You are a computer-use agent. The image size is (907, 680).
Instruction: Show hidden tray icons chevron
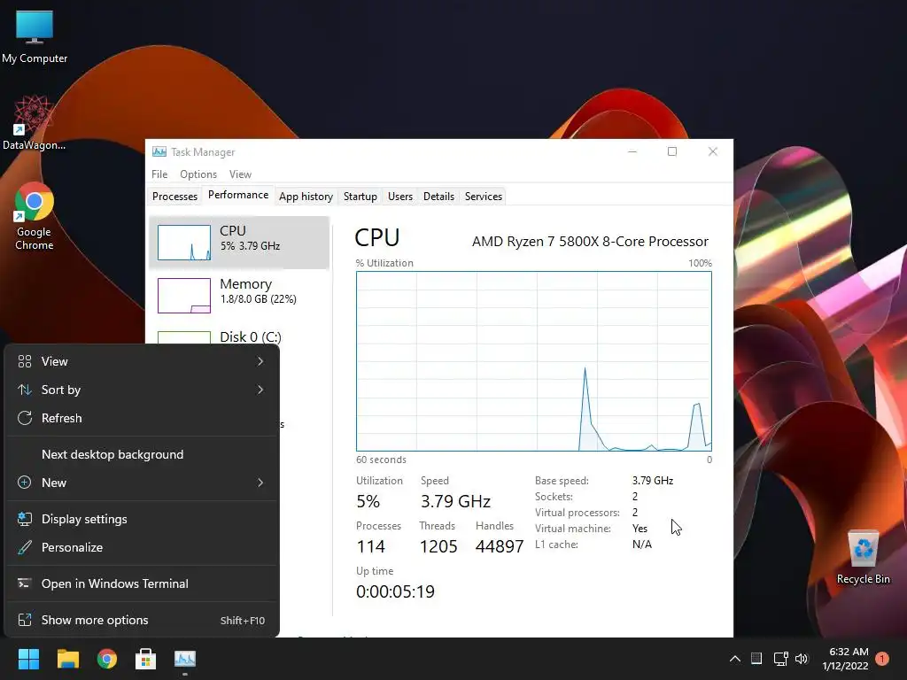click(x=734, y=659)
